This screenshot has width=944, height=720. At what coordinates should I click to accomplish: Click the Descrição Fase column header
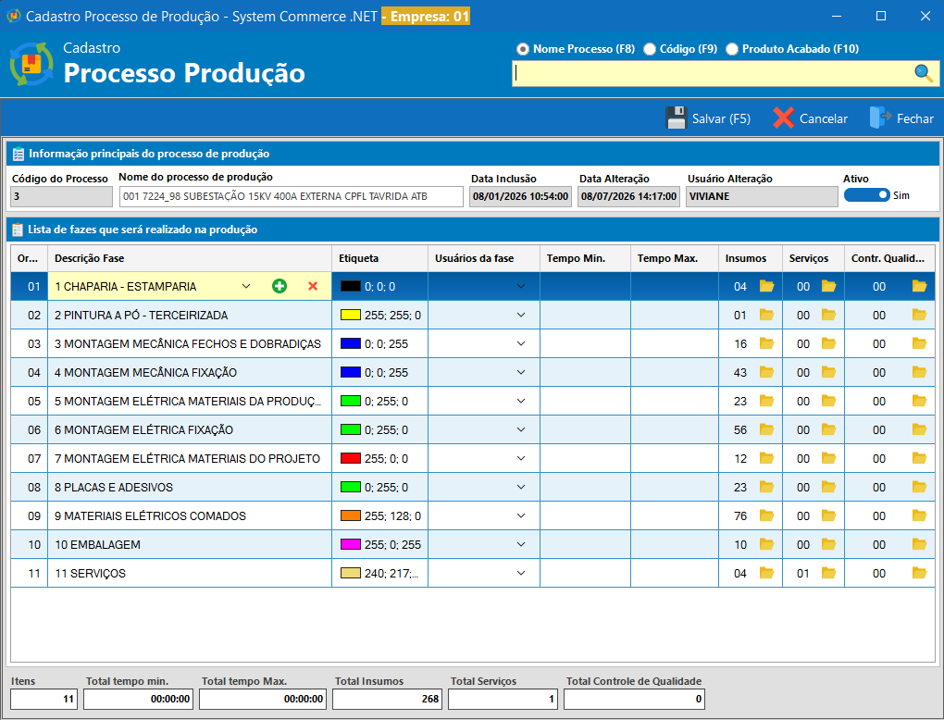(x=190, y=258)
